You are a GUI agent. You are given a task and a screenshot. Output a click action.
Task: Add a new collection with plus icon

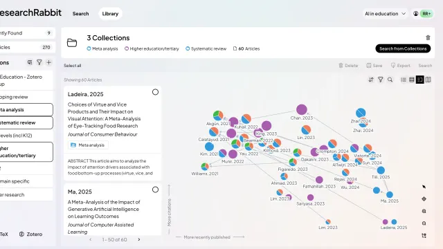[49, 62]
